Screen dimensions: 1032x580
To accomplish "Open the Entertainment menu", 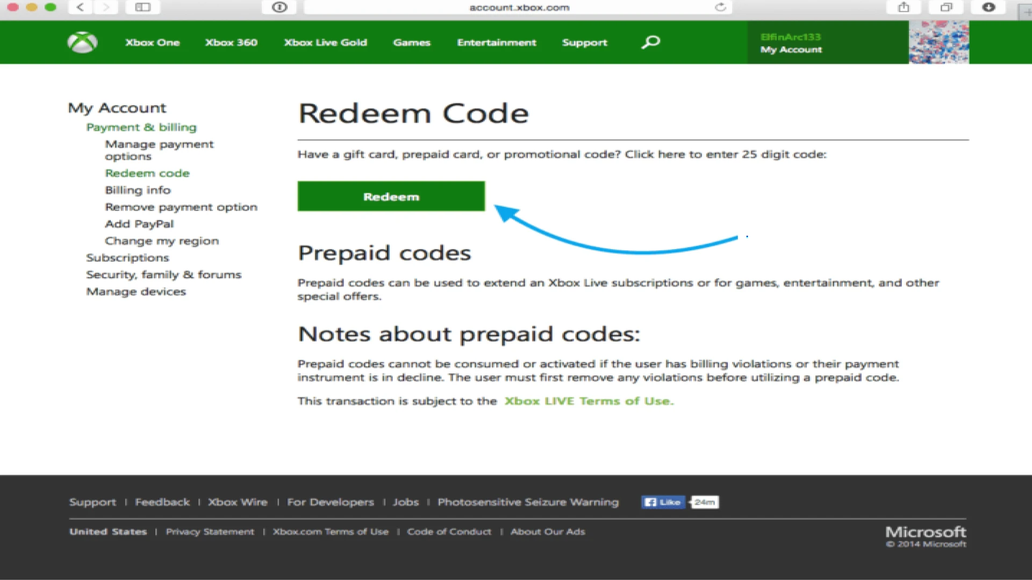I will pyautogui.click(x=497, y=42).
